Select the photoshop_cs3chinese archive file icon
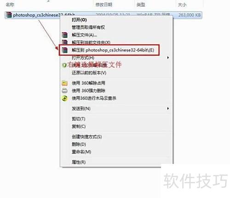This screenshot has width=230, height=198. click(9, 15)
